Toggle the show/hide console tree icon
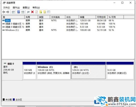The image size is (136, 107). coord(13,12)
